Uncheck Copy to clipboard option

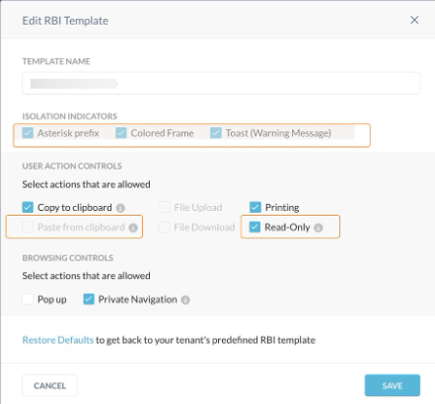tap(28, 207)
